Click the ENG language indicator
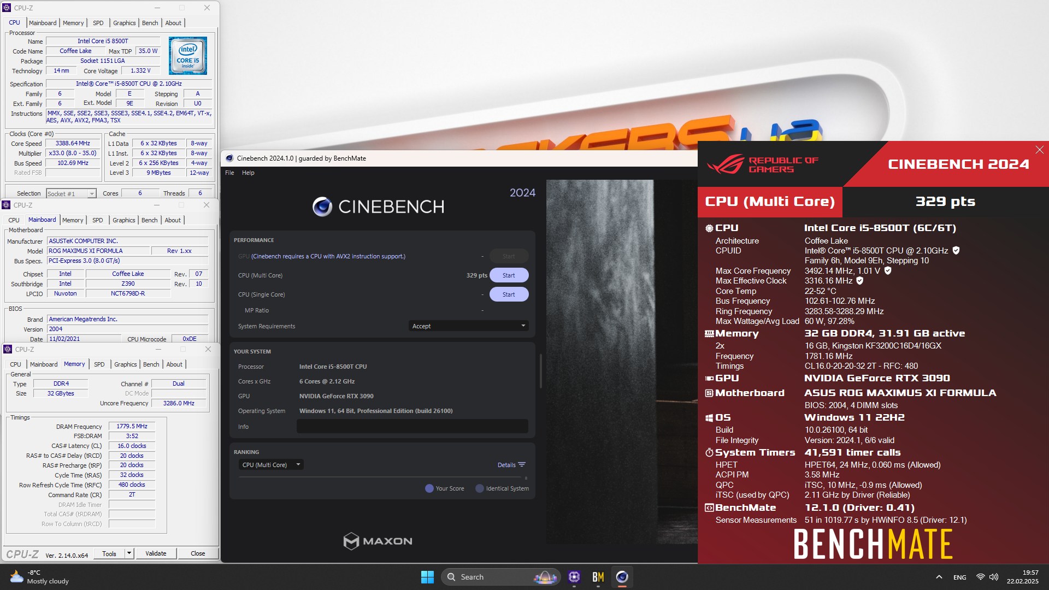The height and width of the screenshot is (590, 1049). point(959,577)
